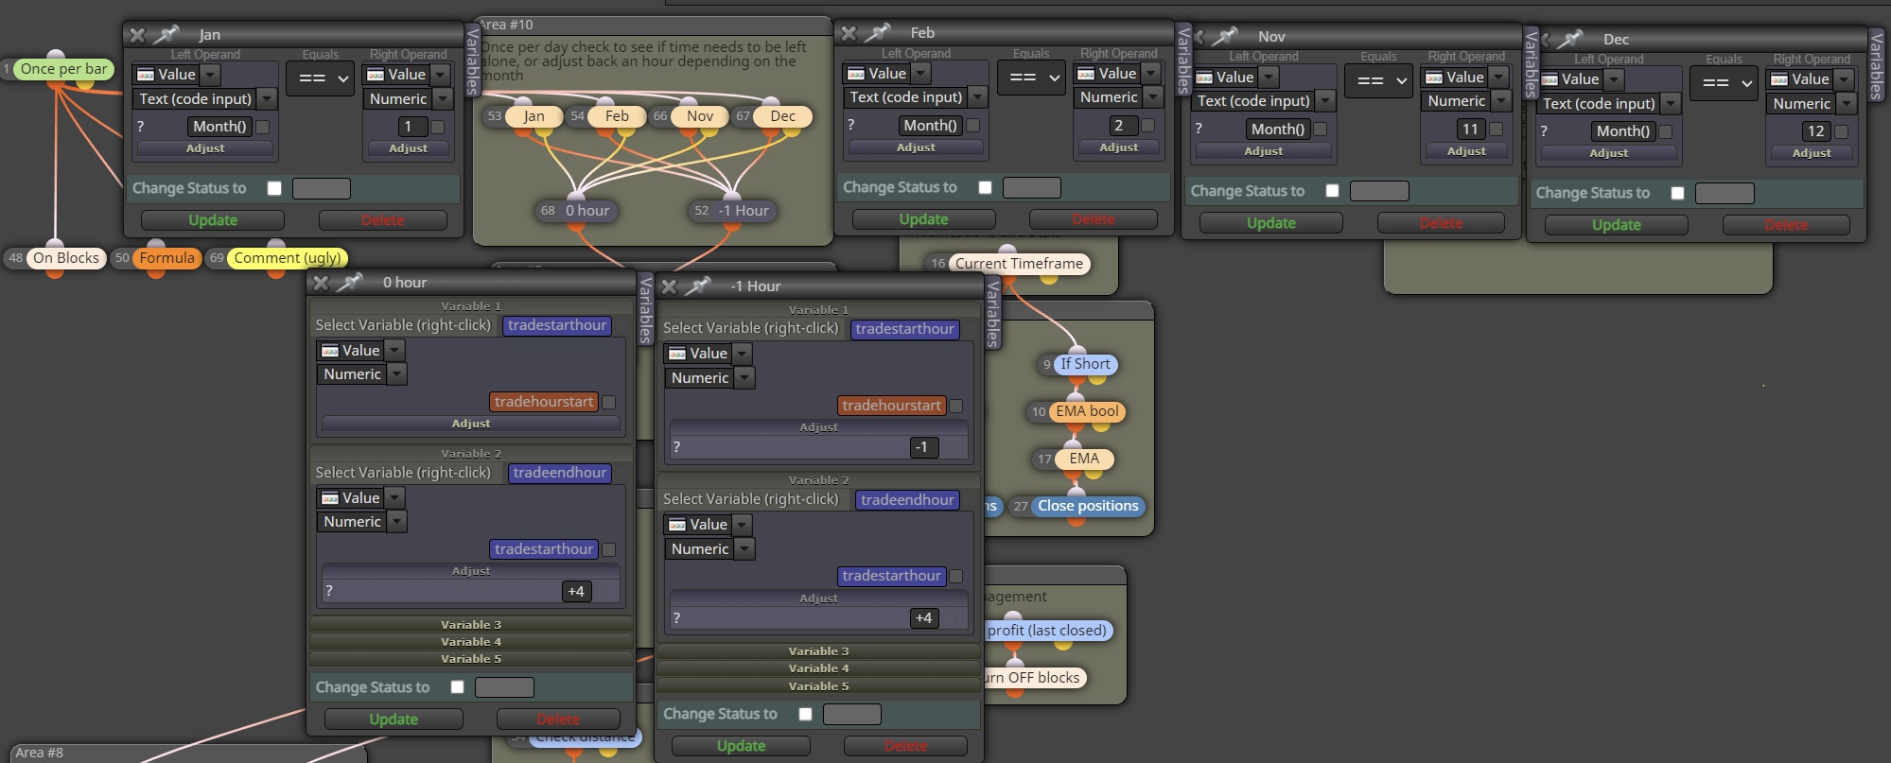Expand Variable 3 section in 0 hour panel

pyautogui.click(x=471, y=625)
